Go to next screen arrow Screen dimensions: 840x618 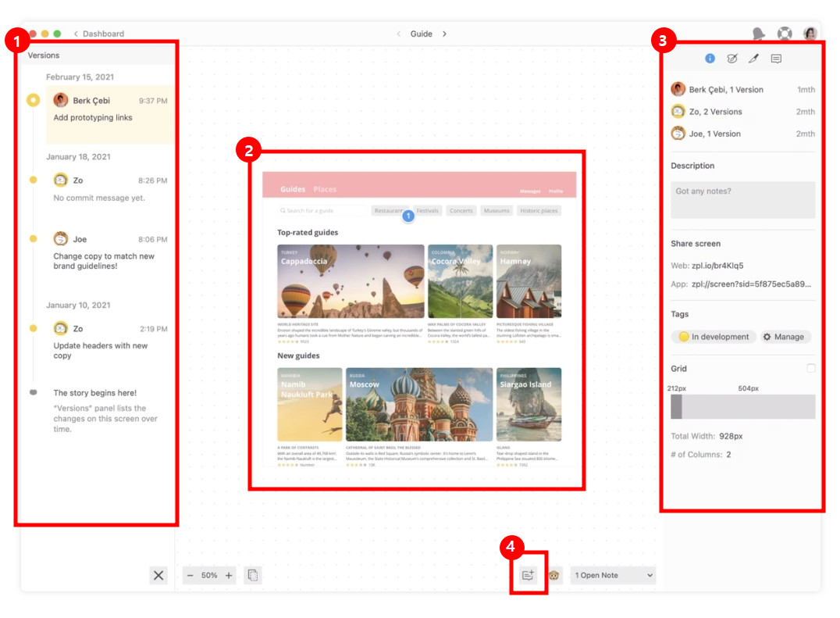click(x=445, y=34)
